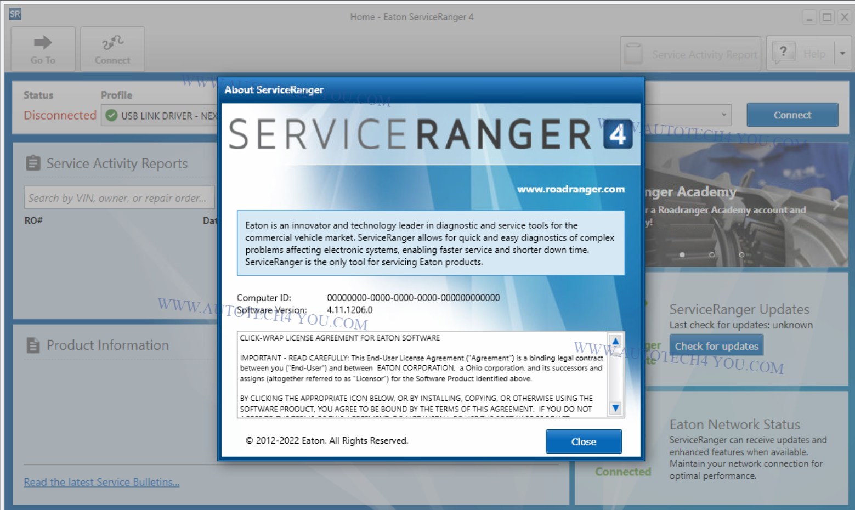Close the About ServiceRanger dialog
The width and height of the screenshot is (855, 510).
click(583, 441)
